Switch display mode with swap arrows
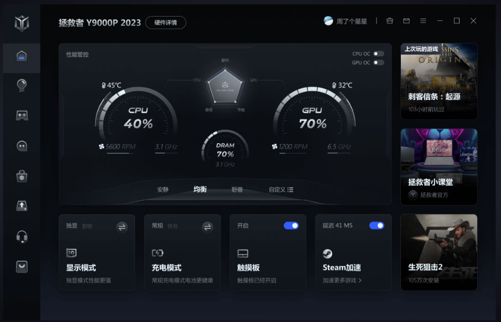The width and height of the screenshot is (501, 322). click(122, 227)
